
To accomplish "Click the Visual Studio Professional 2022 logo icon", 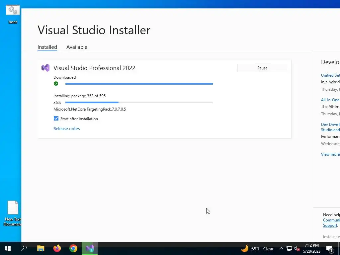I will click(45, 68).
